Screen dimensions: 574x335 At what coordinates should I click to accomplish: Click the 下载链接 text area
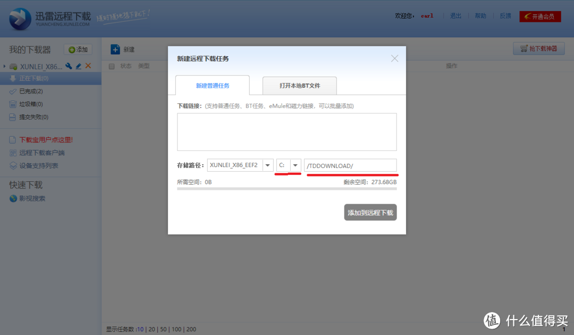[286, 132]
